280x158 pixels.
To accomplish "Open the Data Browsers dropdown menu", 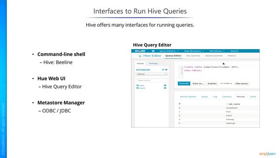I will coord(194,51).
